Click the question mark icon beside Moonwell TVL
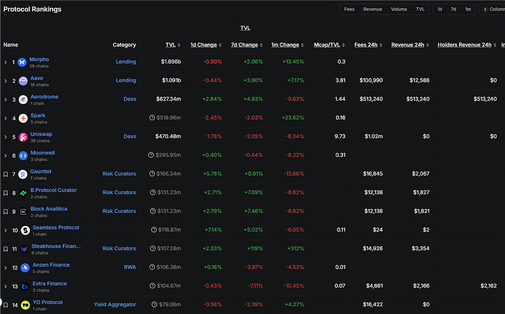 [151, 155]
